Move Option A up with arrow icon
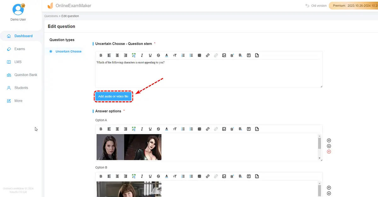378x197 pixels. coord(329,140)
